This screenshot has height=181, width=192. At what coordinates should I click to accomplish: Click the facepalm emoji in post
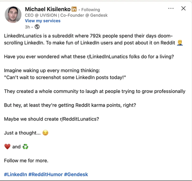coord(180,43)
